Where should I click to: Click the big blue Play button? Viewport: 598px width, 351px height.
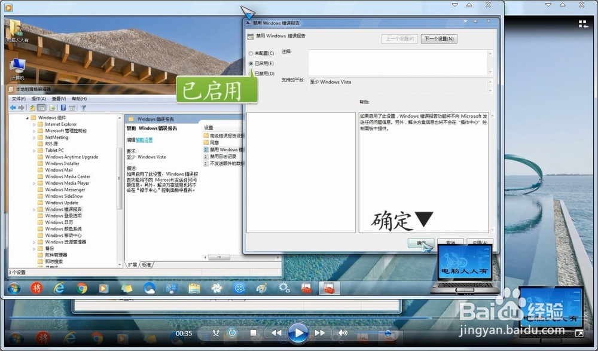coord(298,333)
